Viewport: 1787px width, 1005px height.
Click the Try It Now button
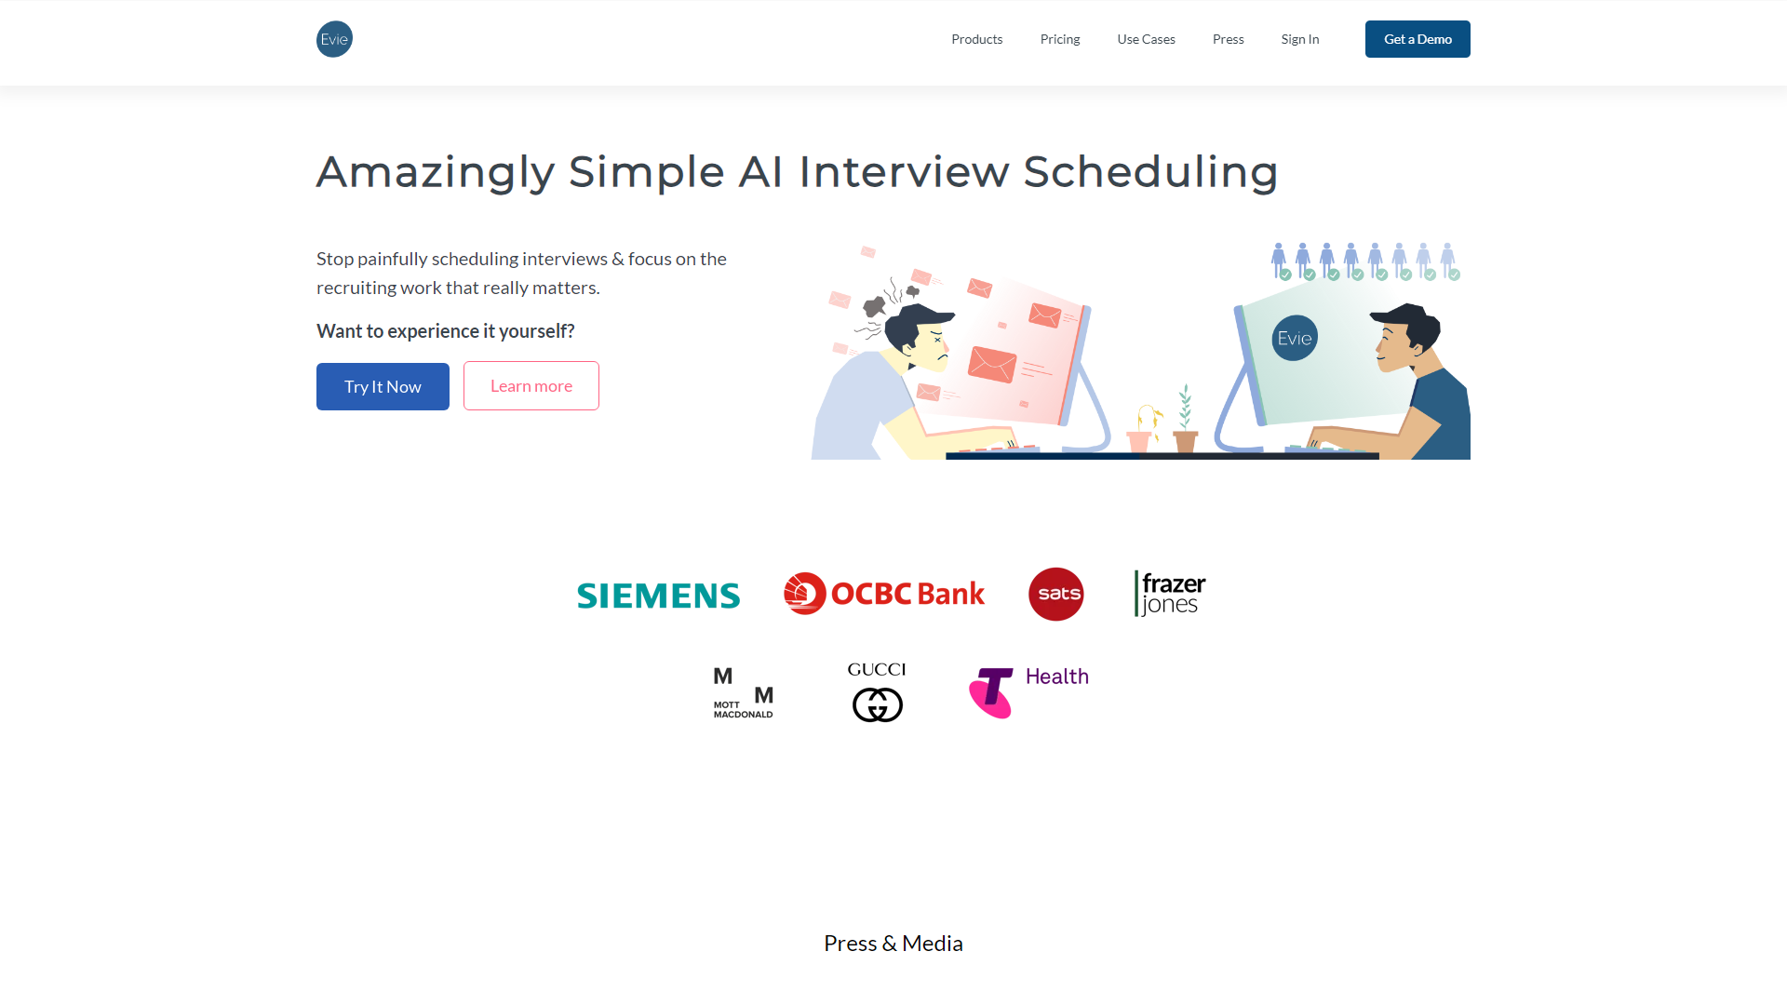point(382,385)
